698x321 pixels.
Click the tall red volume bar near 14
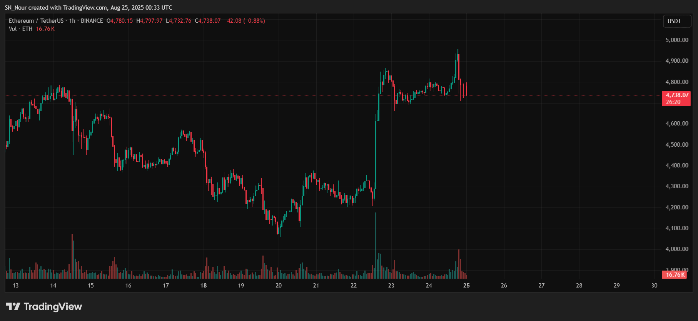pyautogui.click(x=72, y=256)
